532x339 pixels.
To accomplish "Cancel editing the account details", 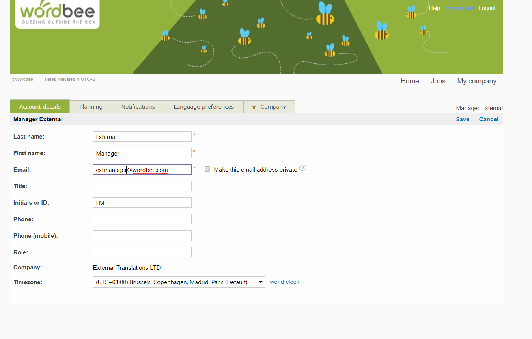I will pyautogui.click(x=488, y=119).
